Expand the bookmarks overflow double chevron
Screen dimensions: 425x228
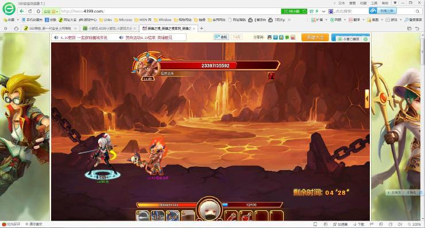coord(289,19)
